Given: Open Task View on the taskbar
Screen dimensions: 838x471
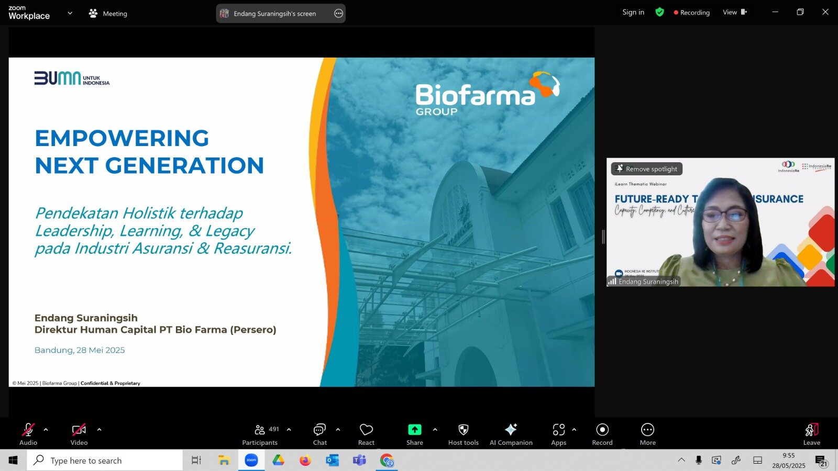Looking at the screenshot, I should [x=196, y=461].
